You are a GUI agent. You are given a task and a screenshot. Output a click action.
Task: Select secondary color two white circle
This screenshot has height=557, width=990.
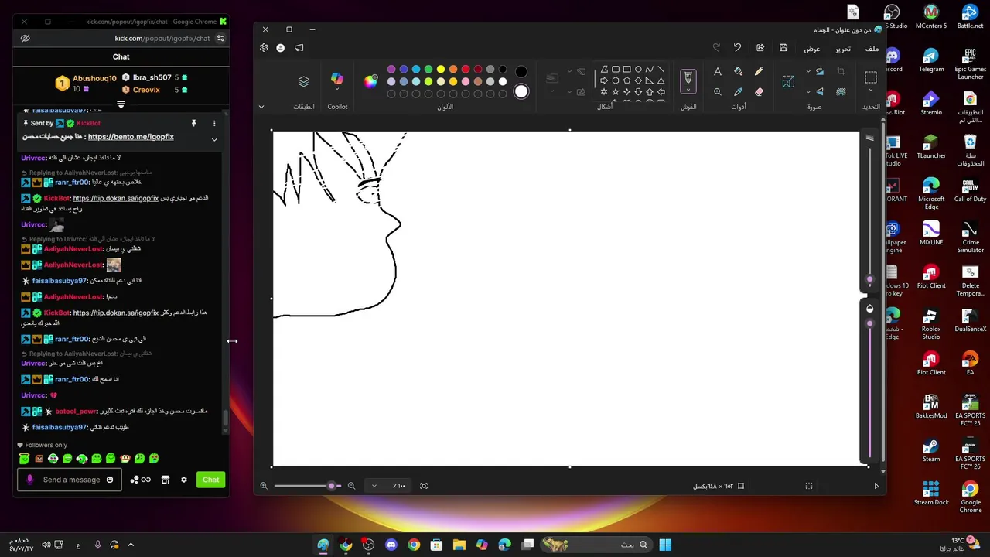pos(521,91)
